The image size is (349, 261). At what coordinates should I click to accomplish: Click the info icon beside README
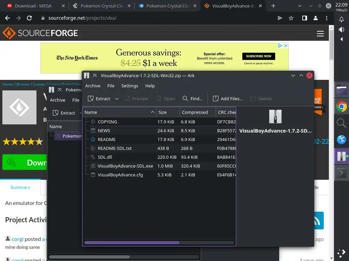coord(93,140)
